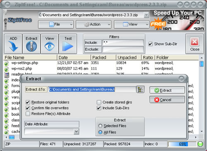
Task: Click the Cancel button in the dialog
Action: tap(167, 100)
